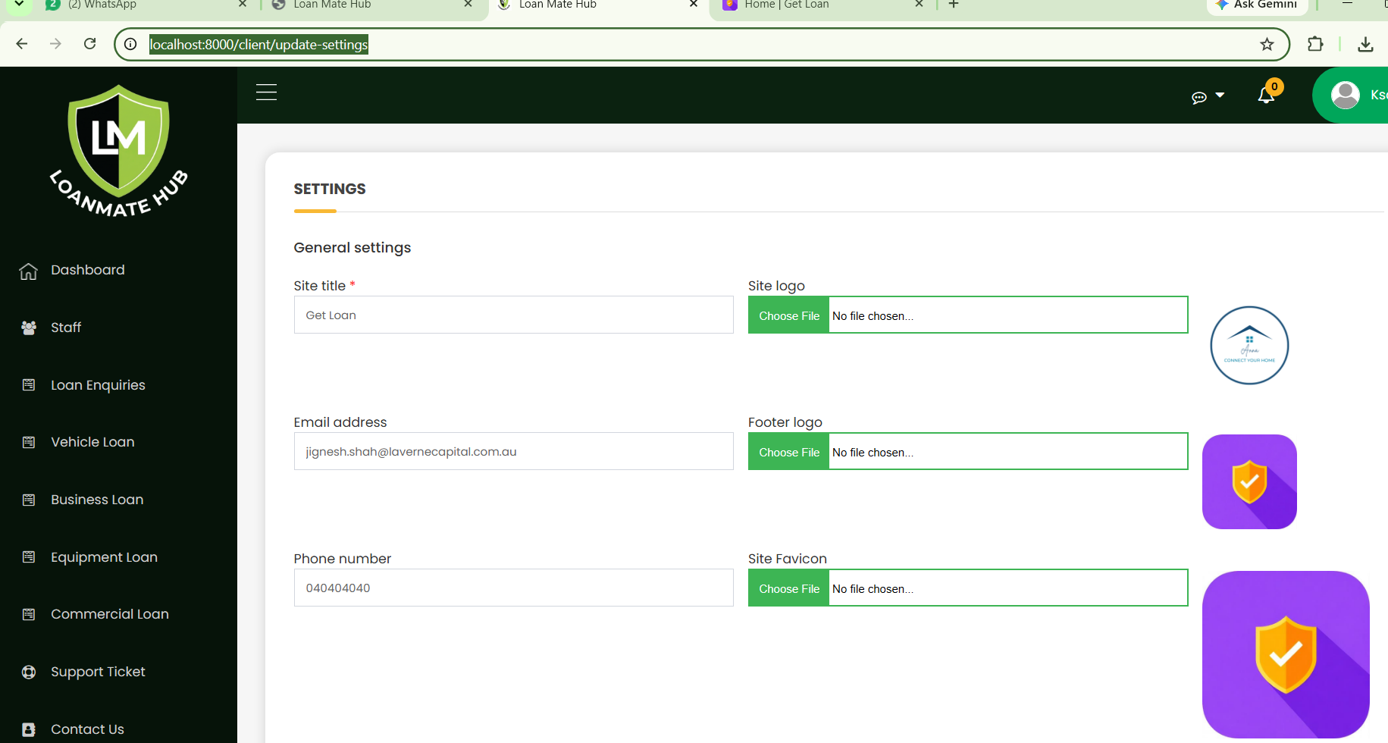1388x743 pixels.
Task: Reload the page using browser refresh icon
Action: coord(89,44)
